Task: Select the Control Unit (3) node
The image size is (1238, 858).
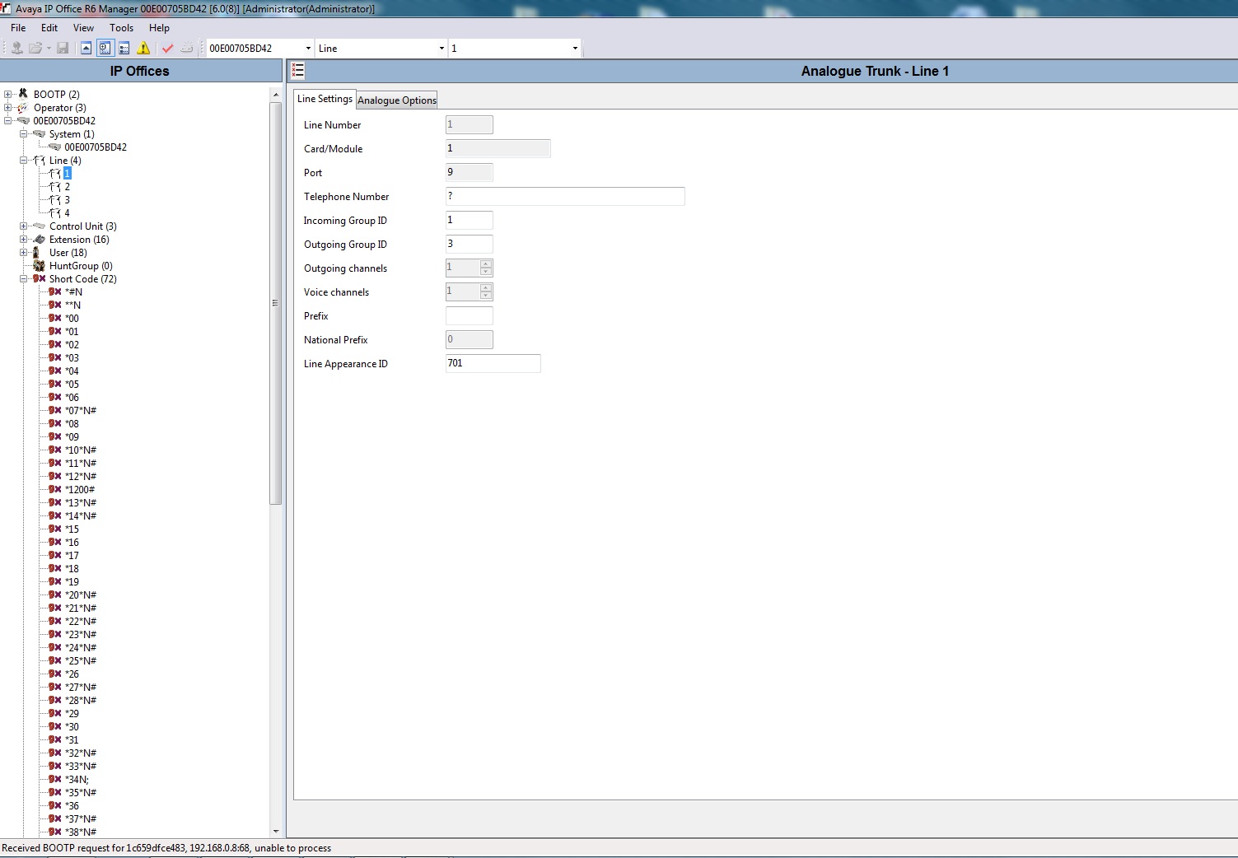Action: coord(82,226)
